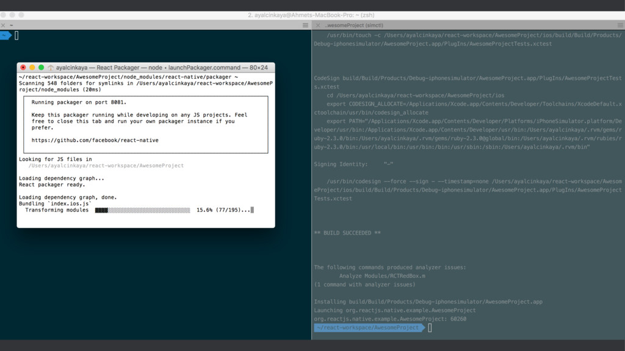Select the '~' tab in left pane
Screen dimensions: 625x351
tap(11, 25)
